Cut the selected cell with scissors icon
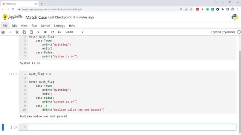Image resolution: width=241 pixels, height=135 pixels. pos(17,32)
